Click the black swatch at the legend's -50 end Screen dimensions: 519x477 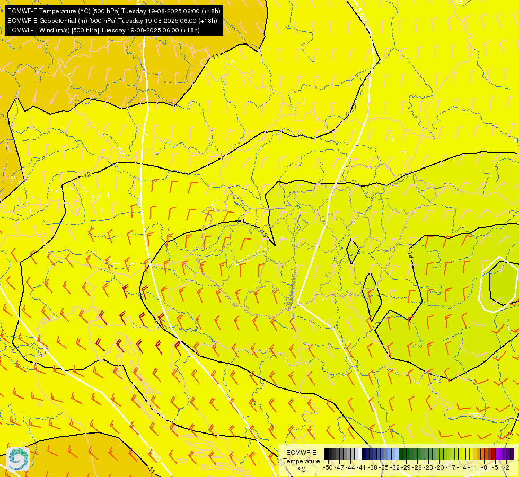click(327, 454)
